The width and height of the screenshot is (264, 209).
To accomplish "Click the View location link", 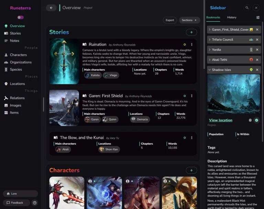I will click(221, 120).
